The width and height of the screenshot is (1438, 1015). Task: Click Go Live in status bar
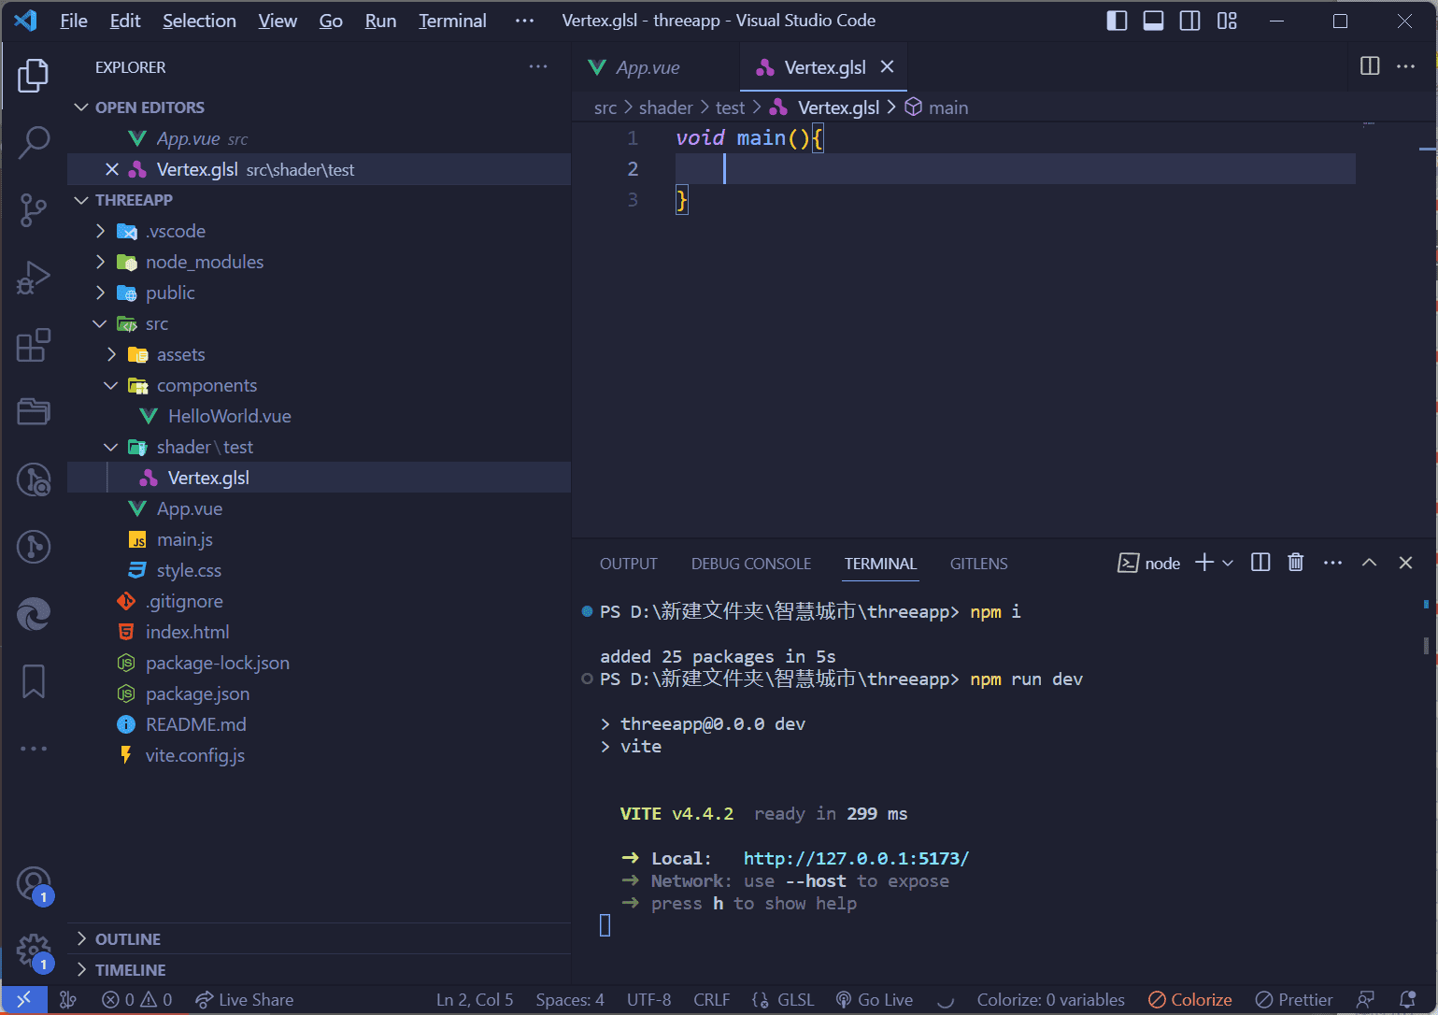(x=874, y=999)
